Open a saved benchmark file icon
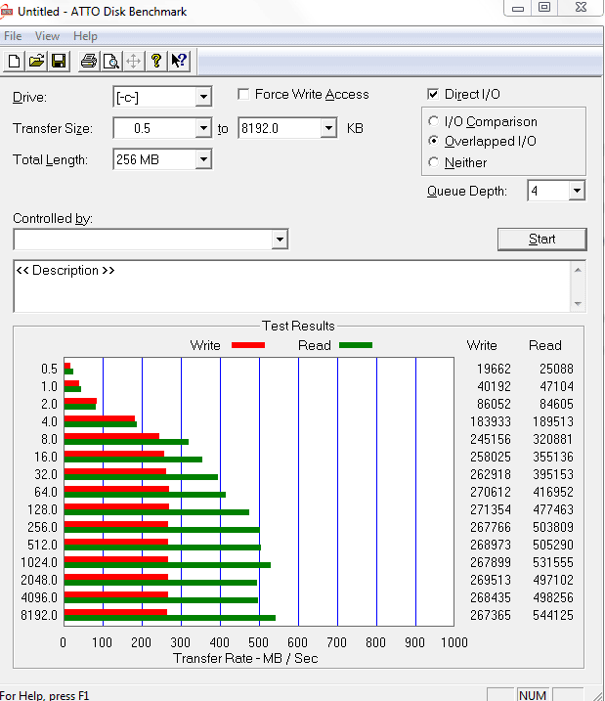The height and width of the screenshot is (701, 605). 36,61
